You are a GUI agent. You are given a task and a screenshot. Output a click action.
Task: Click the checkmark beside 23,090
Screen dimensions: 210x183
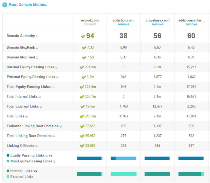click(x=82, y=146)
